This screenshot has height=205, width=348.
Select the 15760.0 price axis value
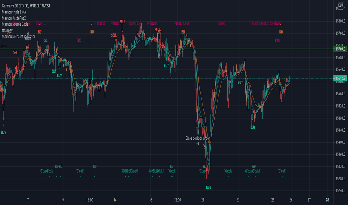pyautogui.click(x=341, y=33)
